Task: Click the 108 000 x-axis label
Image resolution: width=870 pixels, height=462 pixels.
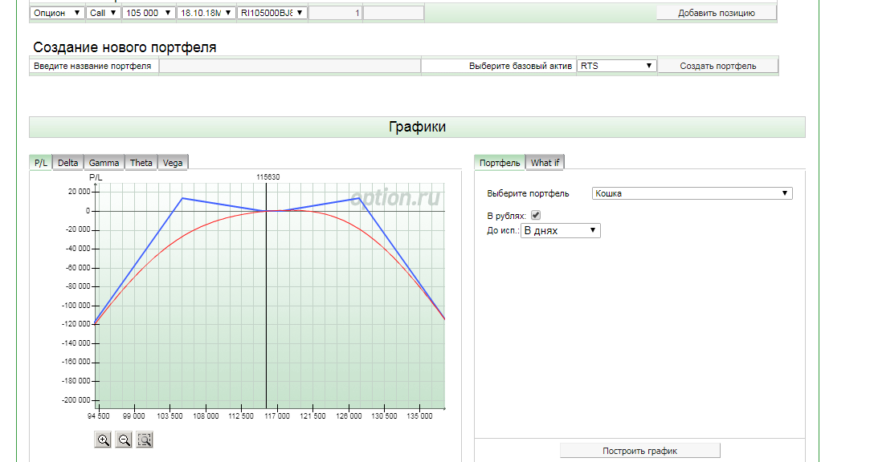Action: [x=206, y=416]
